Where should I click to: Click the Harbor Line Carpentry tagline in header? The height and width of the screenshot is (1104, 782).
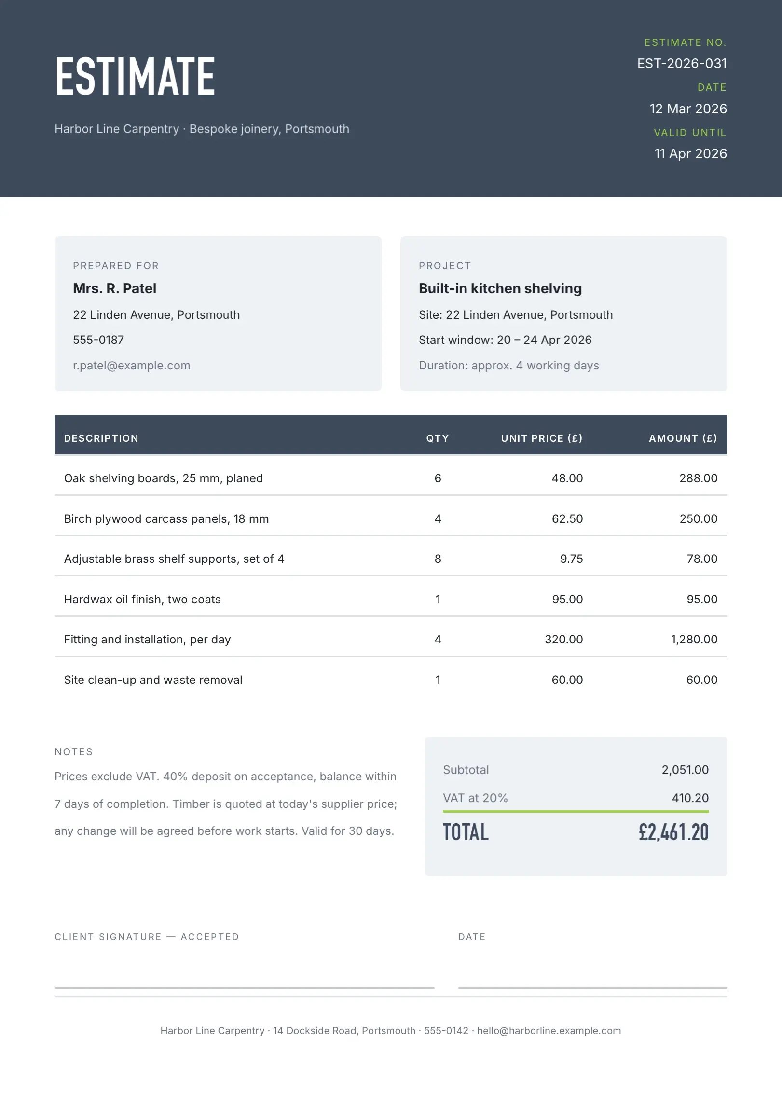[202, 129]
